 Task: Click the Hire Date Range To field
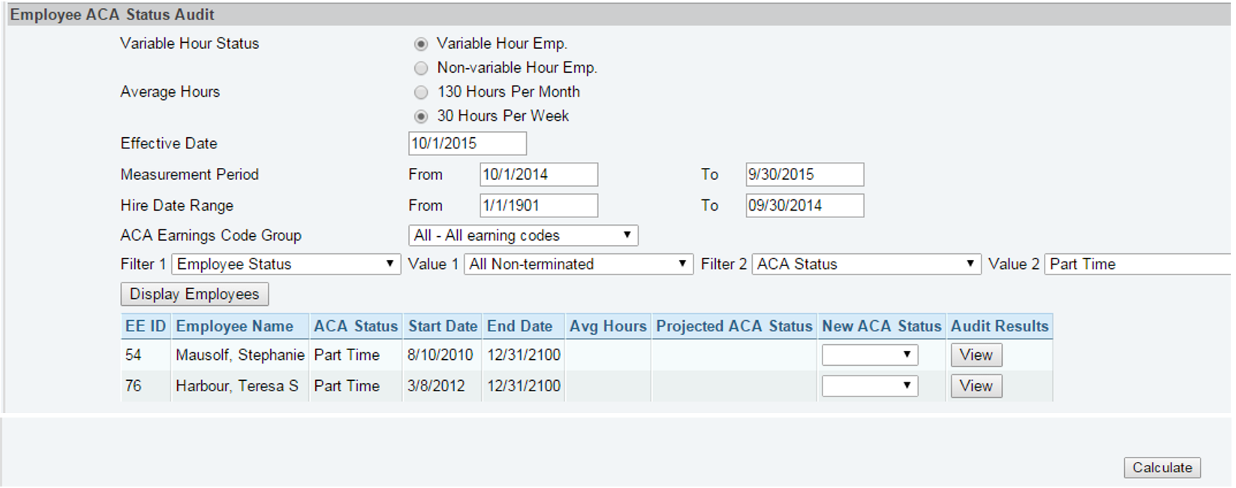(804, 205)
